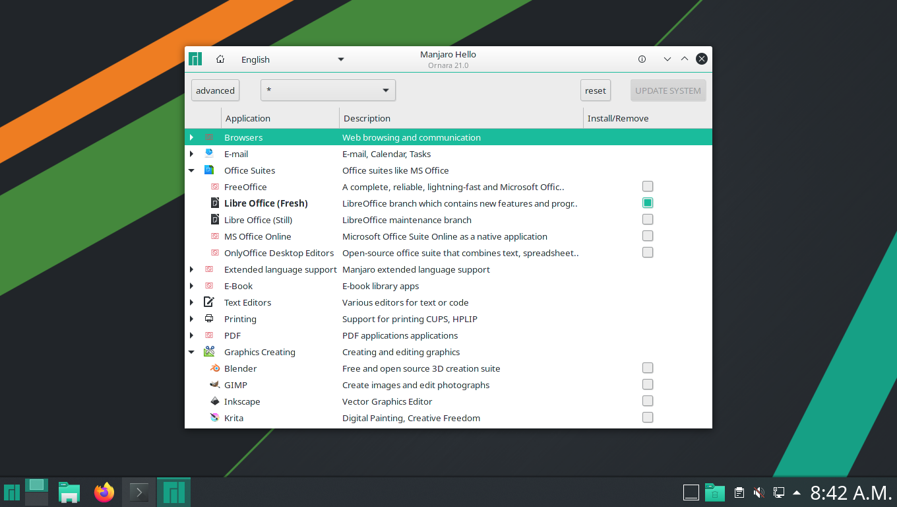Check the Libre Office (Still) install checkbox
897x507 pixels.
648,220
